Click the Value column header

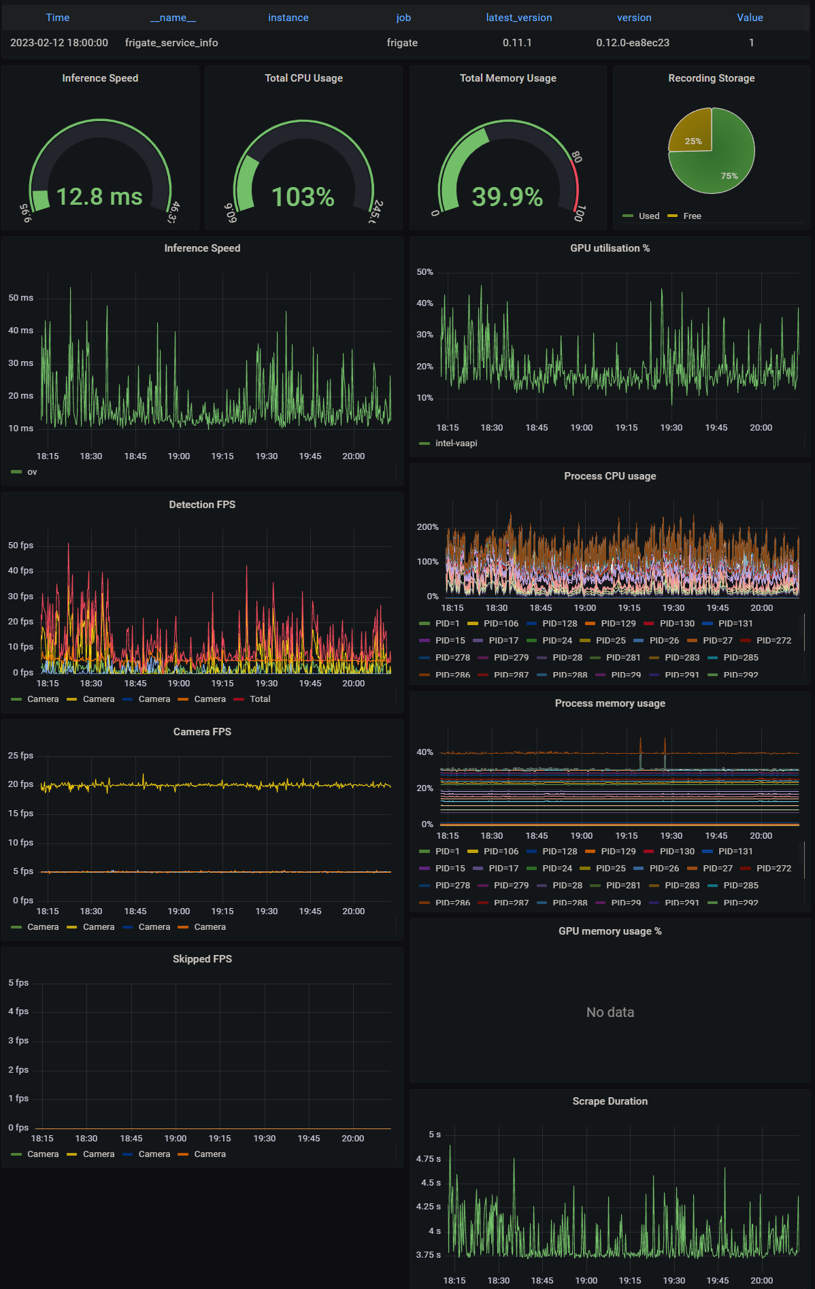click(750, 18)
